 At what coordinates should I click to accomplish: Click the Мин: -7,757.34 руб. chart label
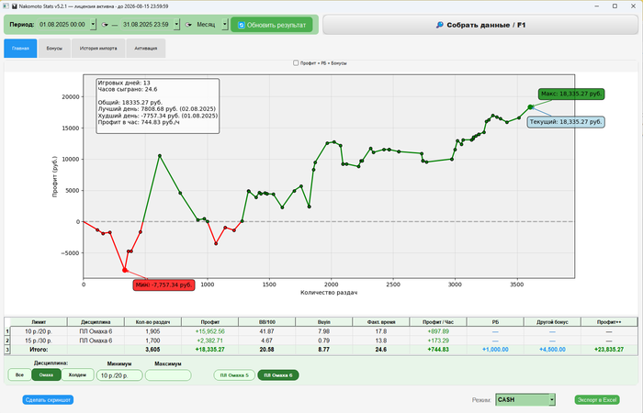point(164,285)
